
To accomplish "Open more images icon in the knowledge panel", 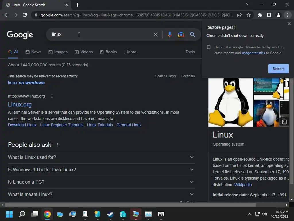I will click(285, 122).
